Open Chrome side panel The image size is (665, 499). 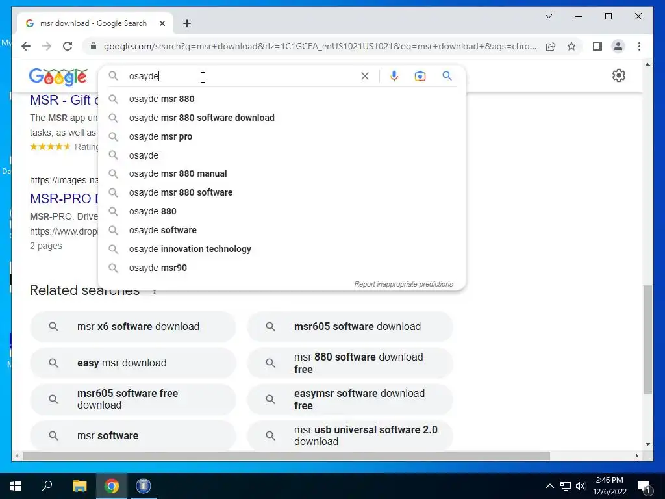[597, 46]
